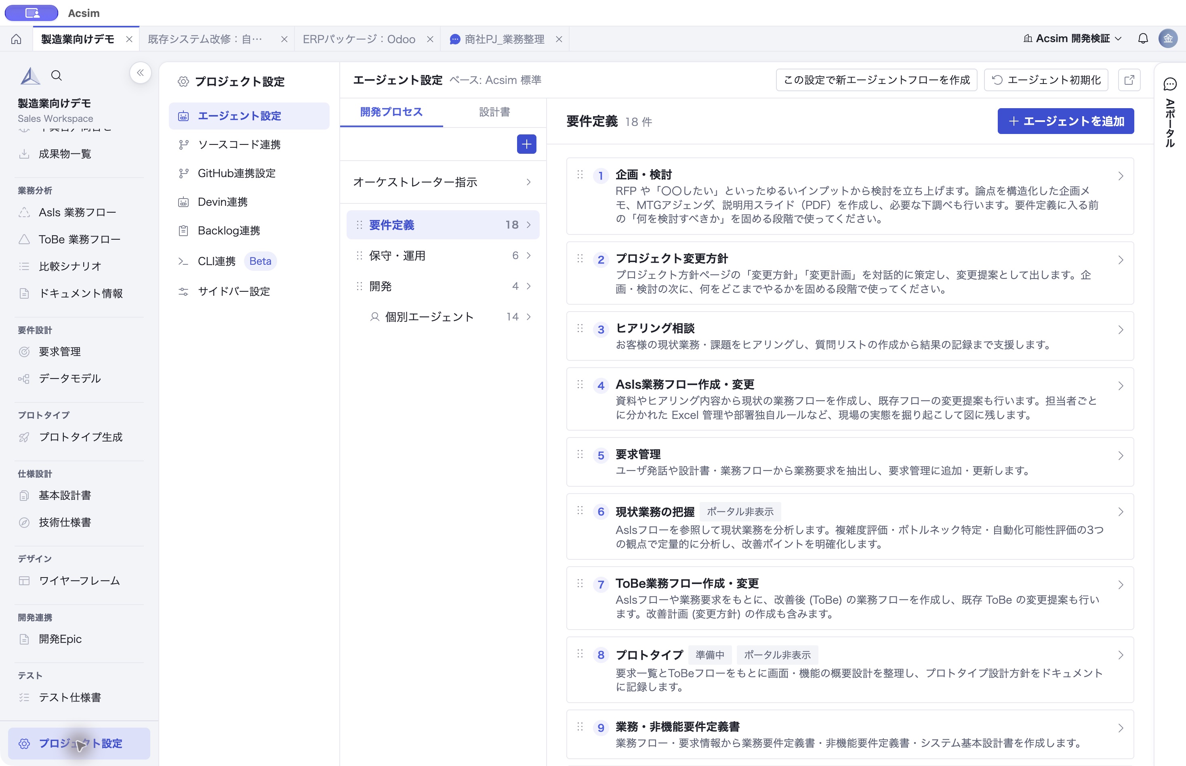The height and width of the screenshot is (766, 1186).
Task: Open CLI連携 Beta settings
Action: click(x=249, y=261)
